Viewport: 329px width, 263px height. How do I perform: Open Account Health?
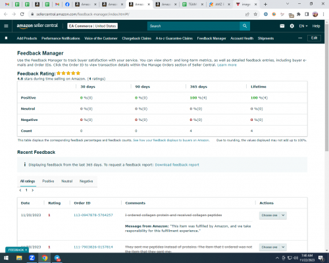[x=241, y=38]
